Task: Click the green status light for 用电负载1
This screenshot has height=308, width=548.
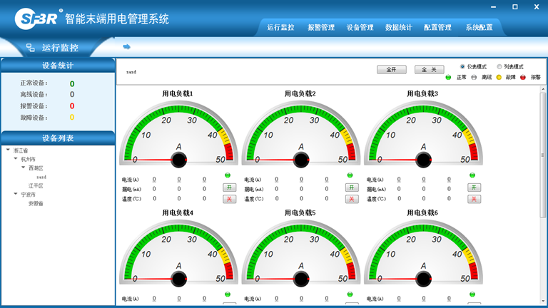Action: (x=228, y=175)
